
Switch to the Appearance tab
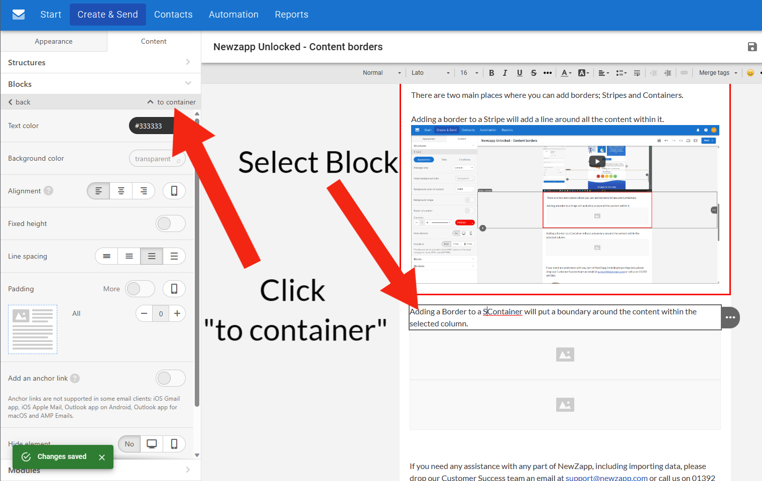(54, 41)
